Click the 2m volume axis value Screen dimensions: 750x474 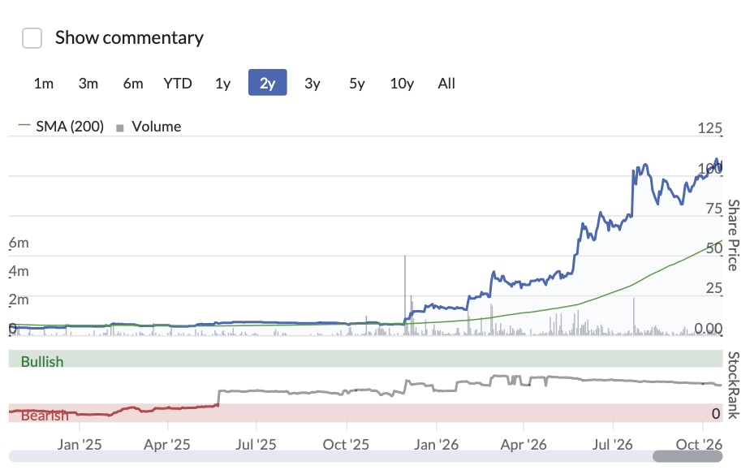(19, 299)
